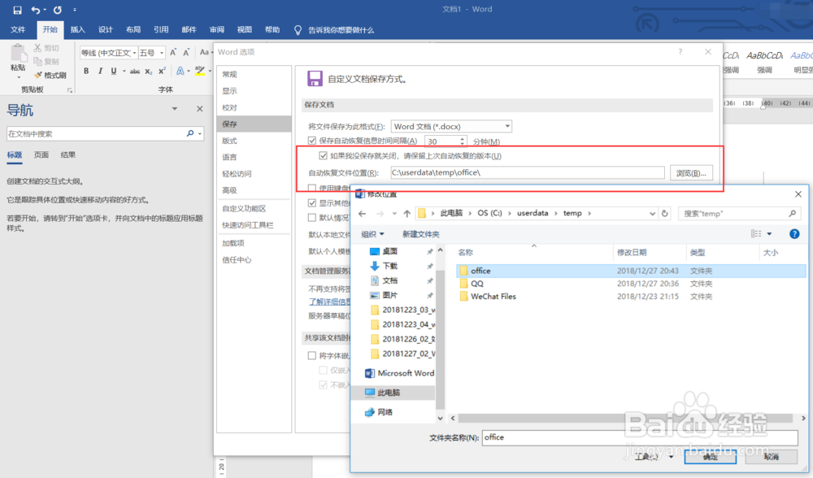Open Word Options help question mark

[x=680, y=52]
